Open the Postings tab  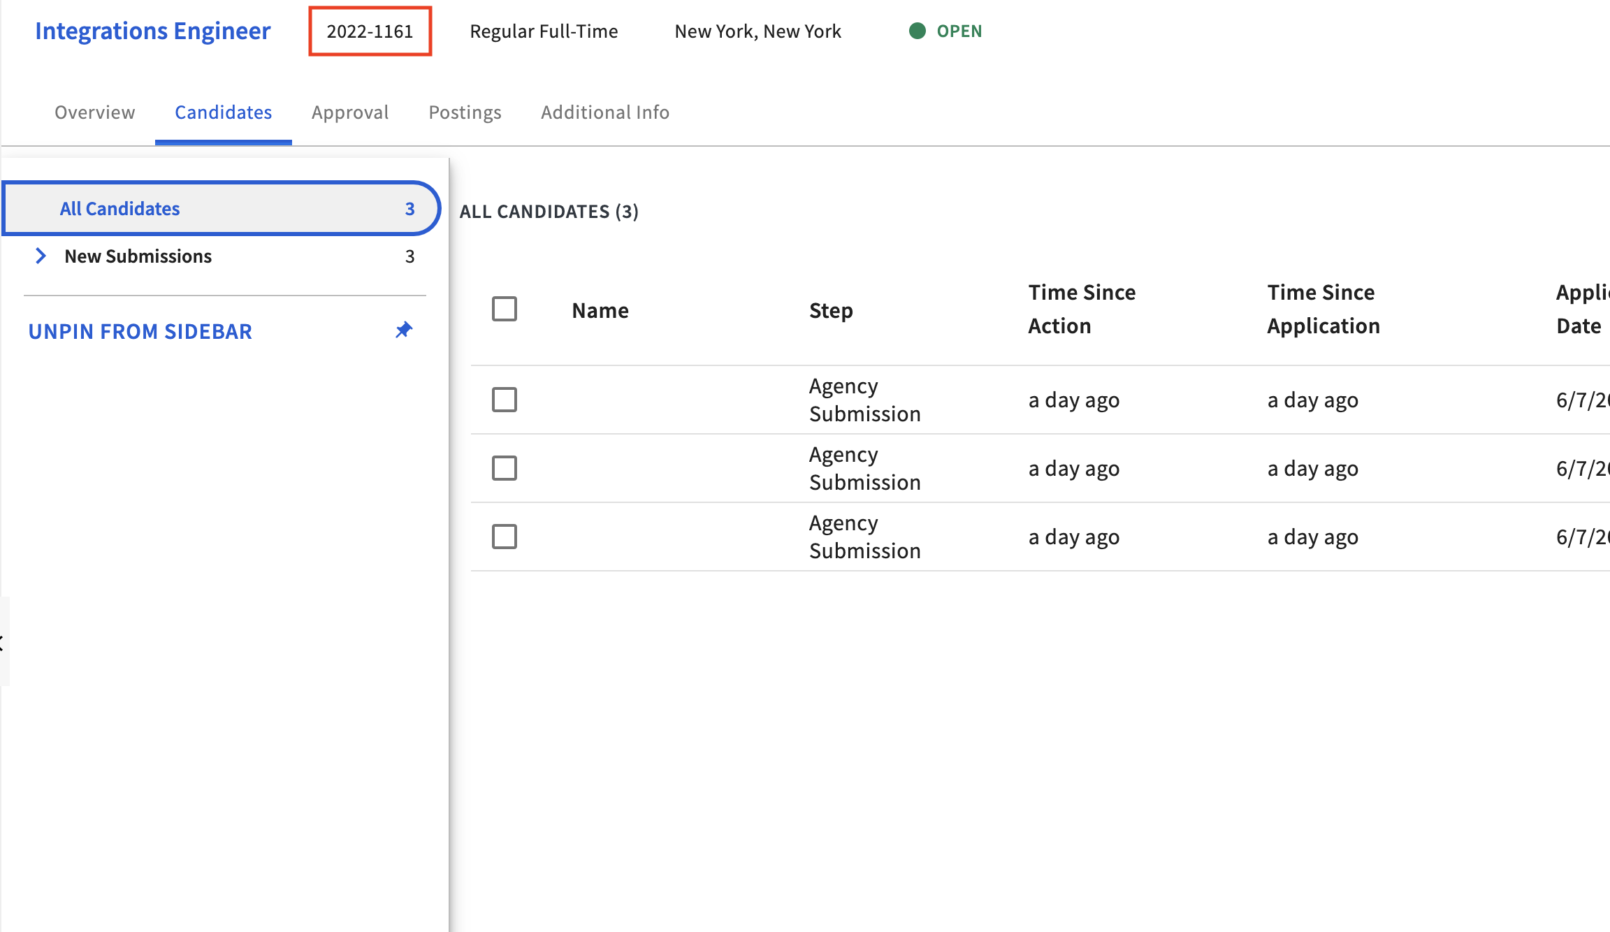pos(465,112)
